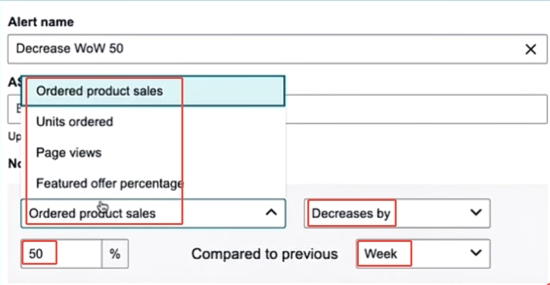Focus the Alert name text field
The image size is (550, 285).
(x=261, y=49)
